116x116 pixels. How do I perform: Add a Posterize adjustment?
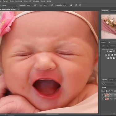coord(110,58)
